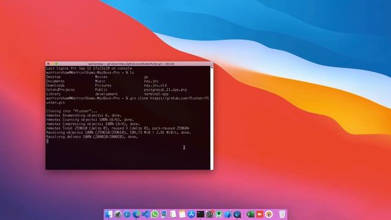Open the App Store from the Dock
This screenshot has height=220, width=391.
pyautogui.click(x=191, y=215)
